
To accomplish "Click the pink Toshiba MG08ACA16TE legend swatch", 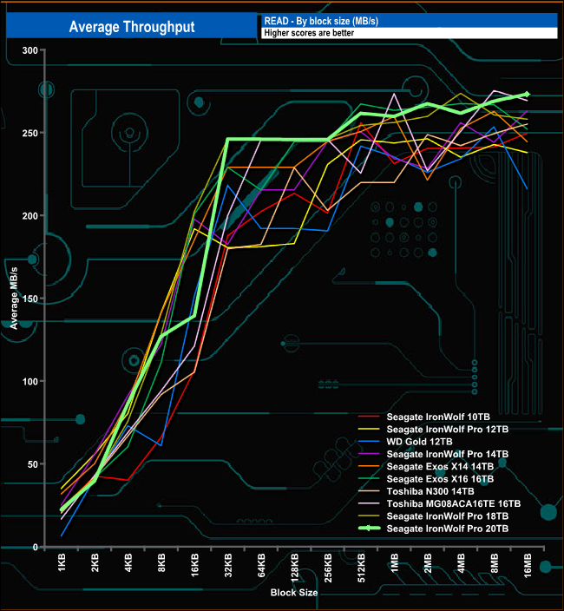I will tap(369, 504).
